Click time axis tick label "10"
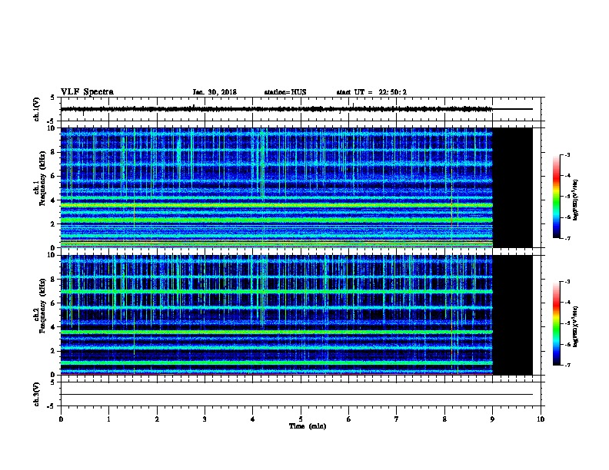 pos(541,419)
